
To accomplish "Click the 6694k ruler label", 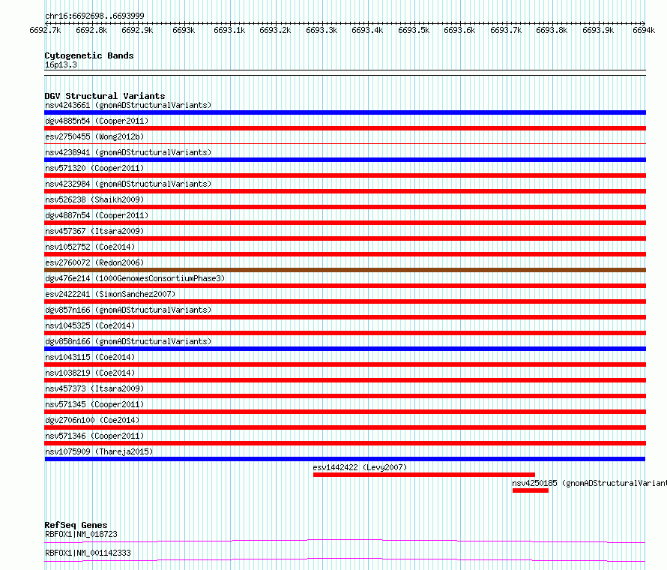I will 644,30.
